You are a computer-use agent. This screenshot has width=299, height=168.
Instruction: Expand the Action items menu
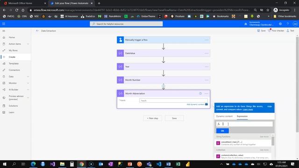[x=28, y=44]
